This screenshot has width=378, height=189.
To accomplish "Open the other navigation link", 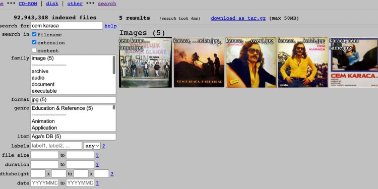I will [x=75, y=4].
